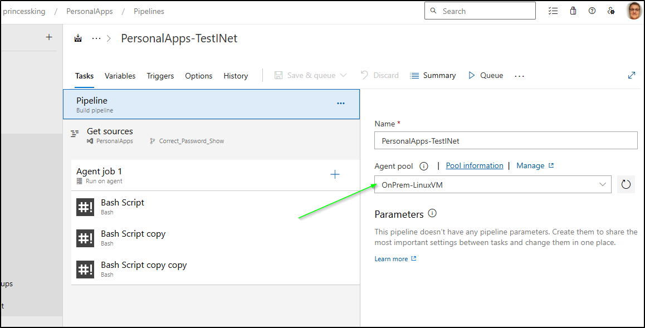The width and height of the screenshot is (645, 328).
Task: Click the Get sources icon
Action: (75, 134)
